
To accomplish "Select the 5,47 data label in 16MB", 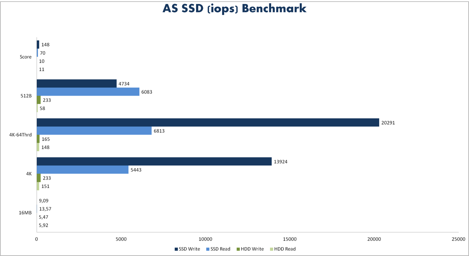I will click(x=44, y=217).
